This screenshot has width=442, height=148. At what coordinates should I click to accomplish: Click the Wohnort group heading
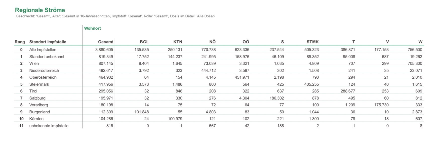(92, 28)
